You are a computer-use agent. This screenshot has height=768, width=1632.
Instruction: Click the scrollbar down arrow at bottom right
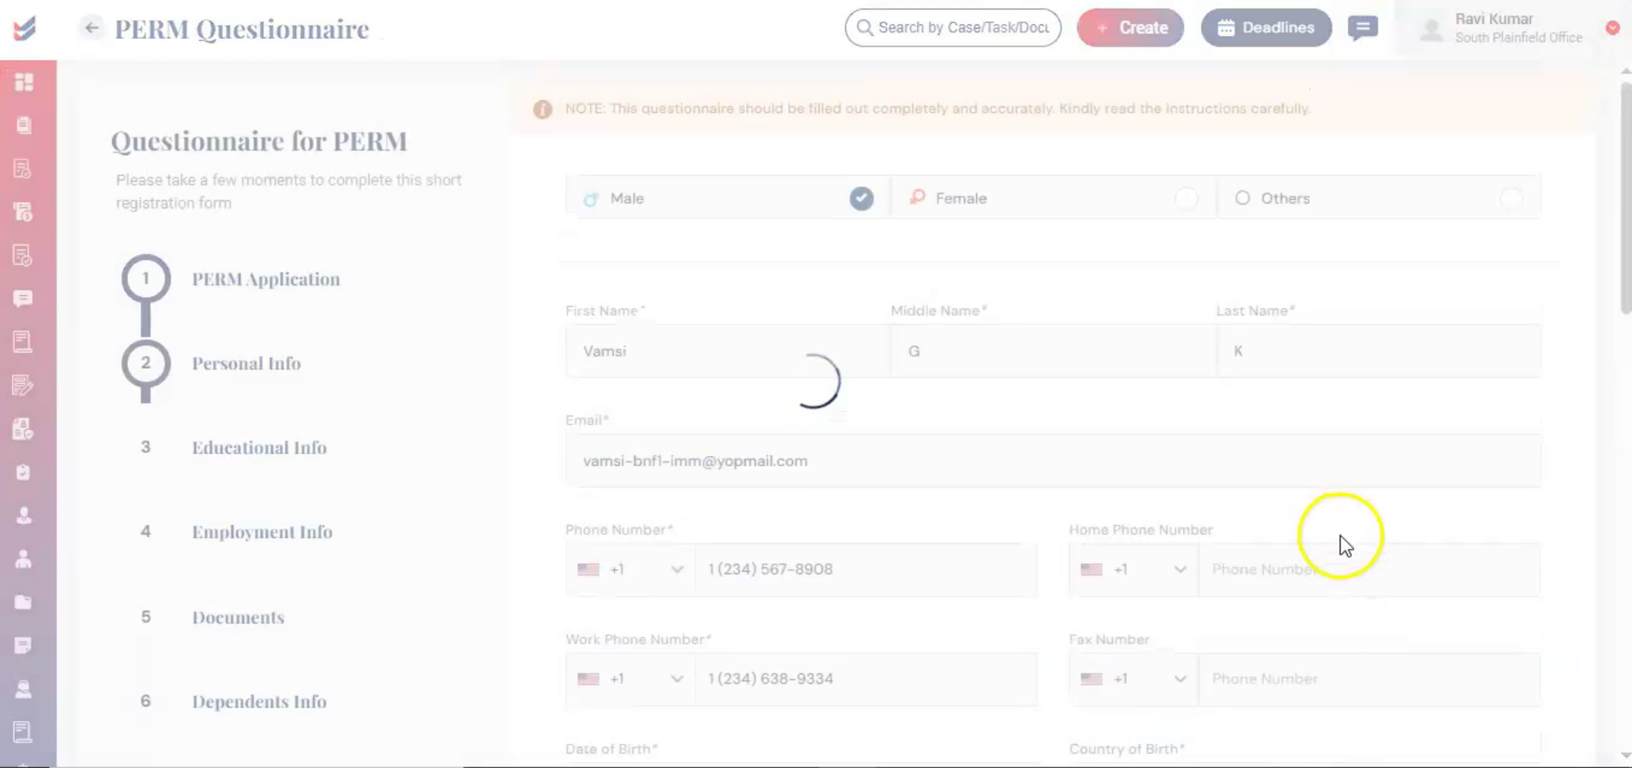tap(1626, 755)
